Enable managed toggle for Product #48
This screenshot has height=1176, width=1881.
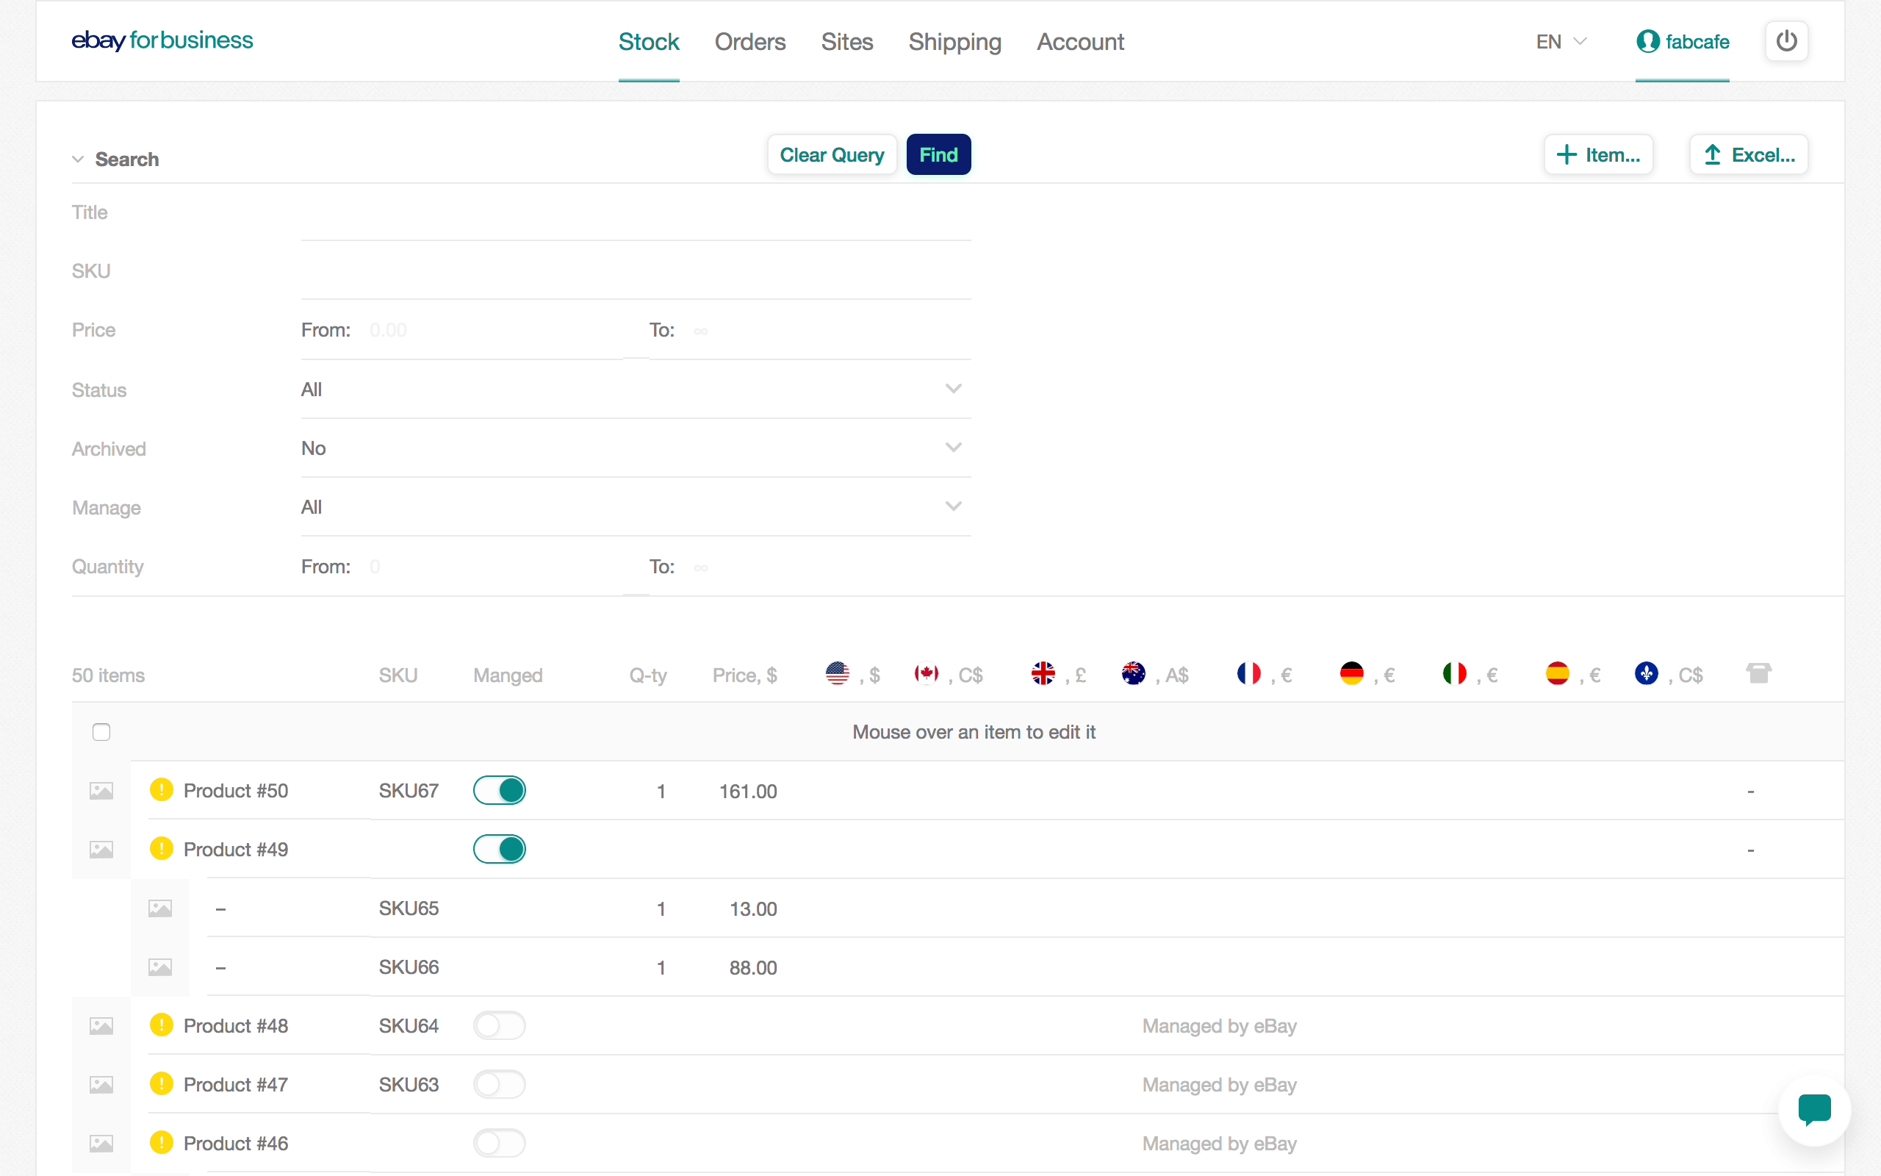(499, 1026)
